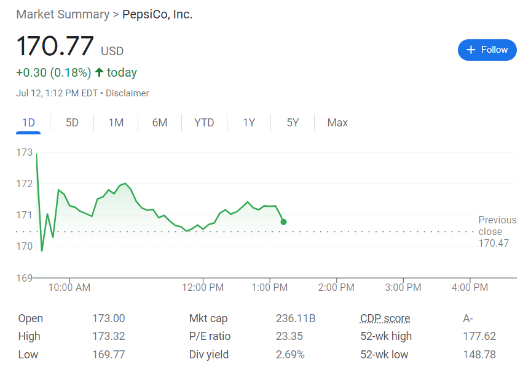Viewport: 531px width, 370px height.
Task: Open the Disclaimer link
Action: pos(128,93)
